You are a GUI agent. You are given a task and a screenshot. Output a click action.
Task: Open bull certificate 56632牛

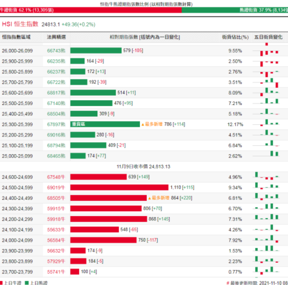[x=56, y=251]
